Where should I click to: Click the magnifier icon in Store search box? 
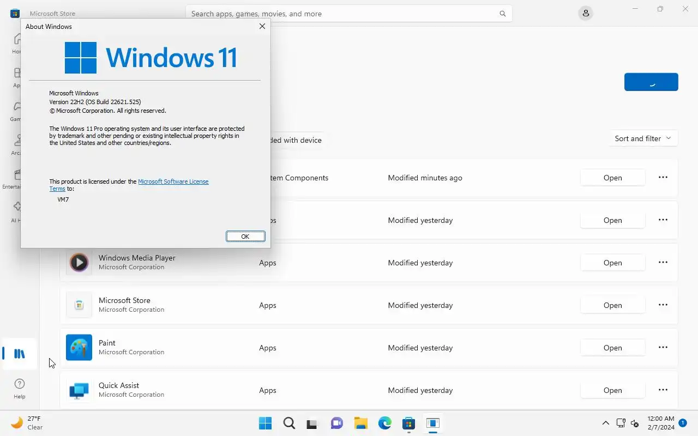click(503, 14)
